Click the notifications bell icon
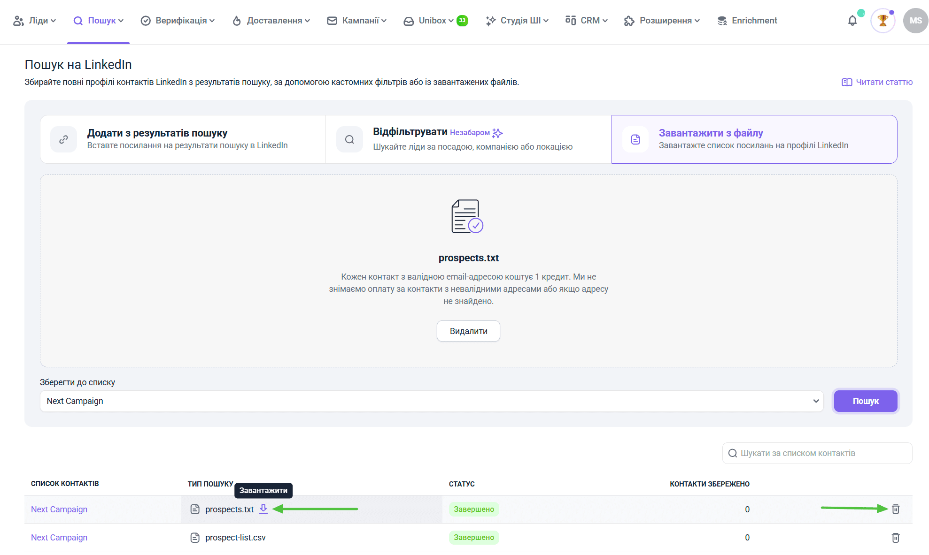This screenshot has width=929, height=555. [x=852, y=21]
